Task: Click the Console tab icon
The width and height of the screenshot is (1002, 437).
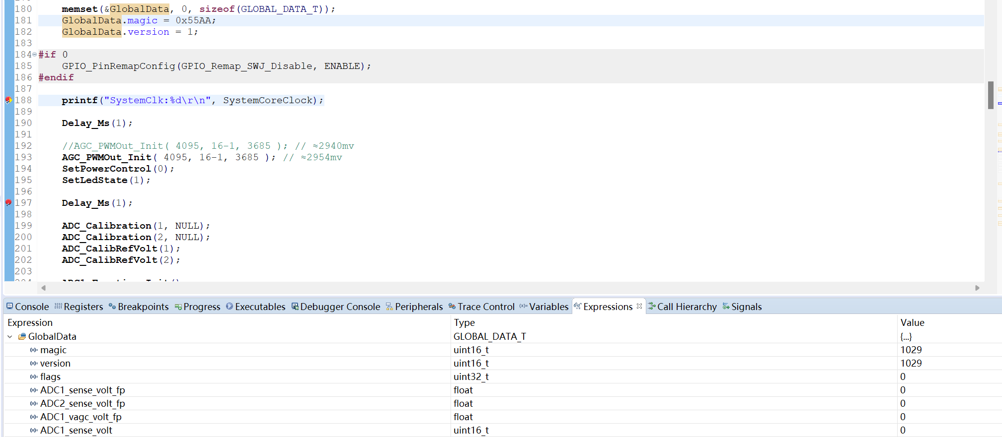Action: click(9, 306)
